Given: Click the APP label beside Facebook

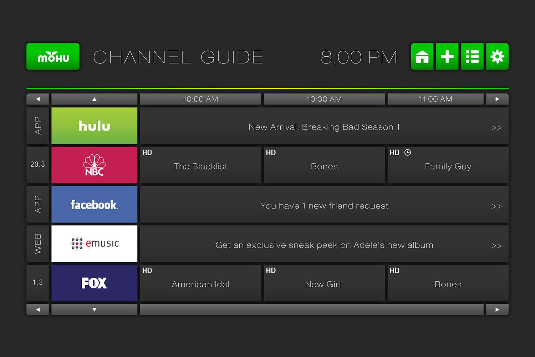Looking at the screenshot, I should 37,204.
